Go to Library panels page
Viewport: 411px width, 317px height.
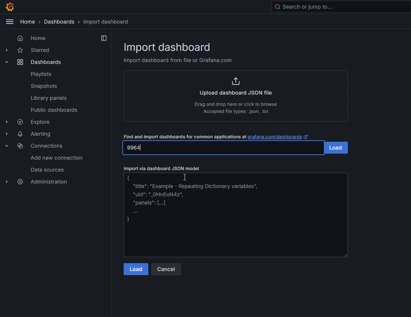[x=49, y=98]
